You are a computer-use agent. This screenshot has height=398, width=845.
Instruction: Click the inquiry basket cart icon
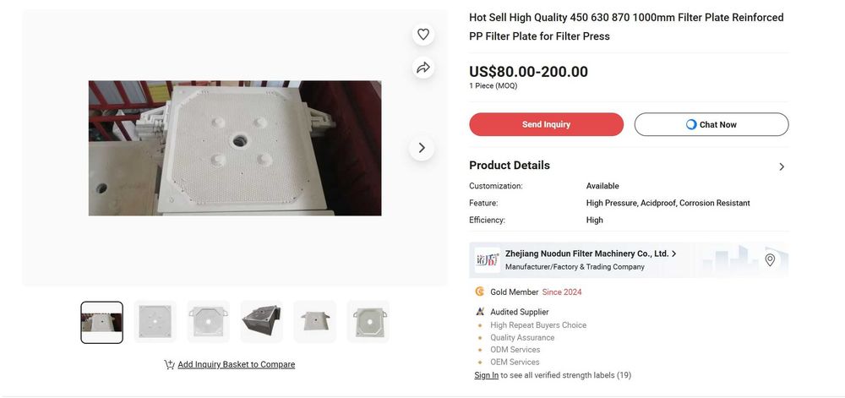click(x=169, y=365)
